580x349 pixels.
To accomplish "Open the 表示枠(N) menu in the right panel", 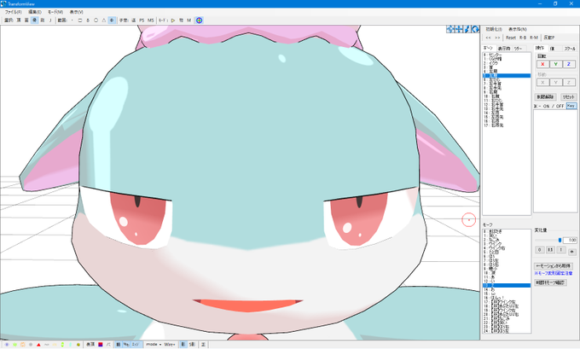I will tap(518, 29).
